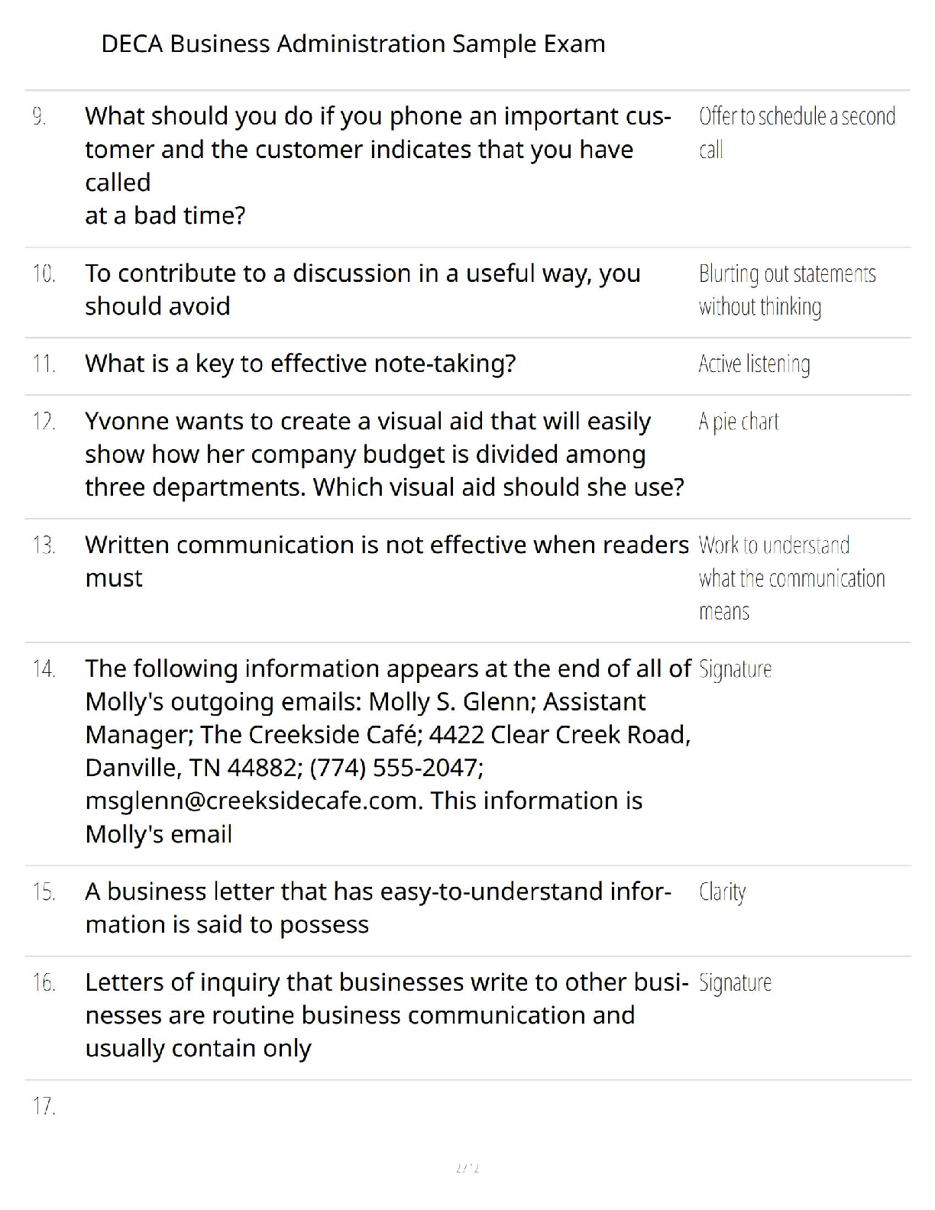This screenshot has height=1210, width=935.
Task: Click the empty row number 17
Action: (x=44, y=1105)
